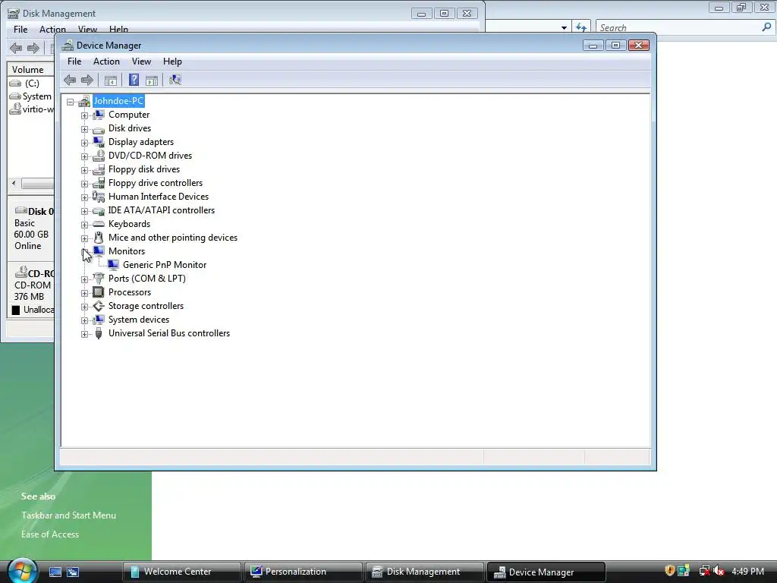
Task: Collapse the Johndoe-PC root node
Action: 71,102
